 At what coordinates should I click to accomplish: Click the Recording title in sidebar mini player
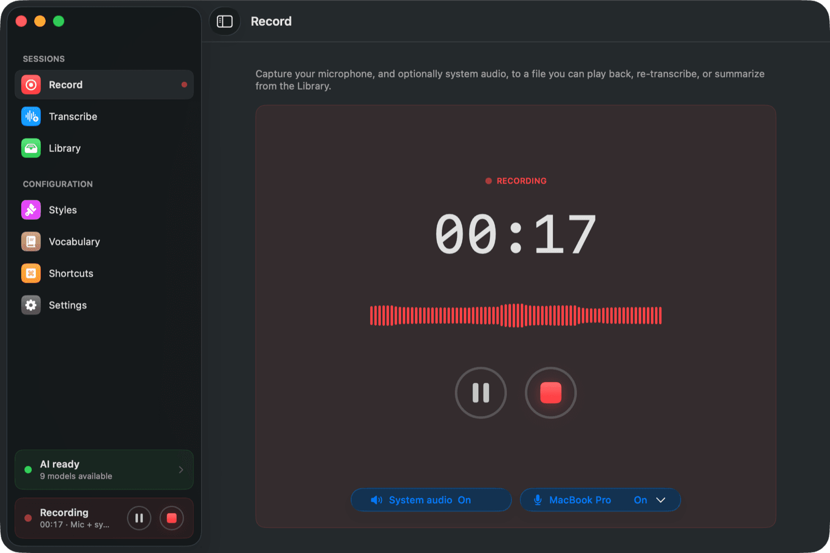pos(64,513)
